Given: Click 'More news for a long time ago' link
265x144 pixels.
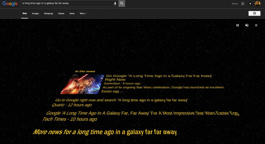Looking at the screenshot, I should pos(105,132).
